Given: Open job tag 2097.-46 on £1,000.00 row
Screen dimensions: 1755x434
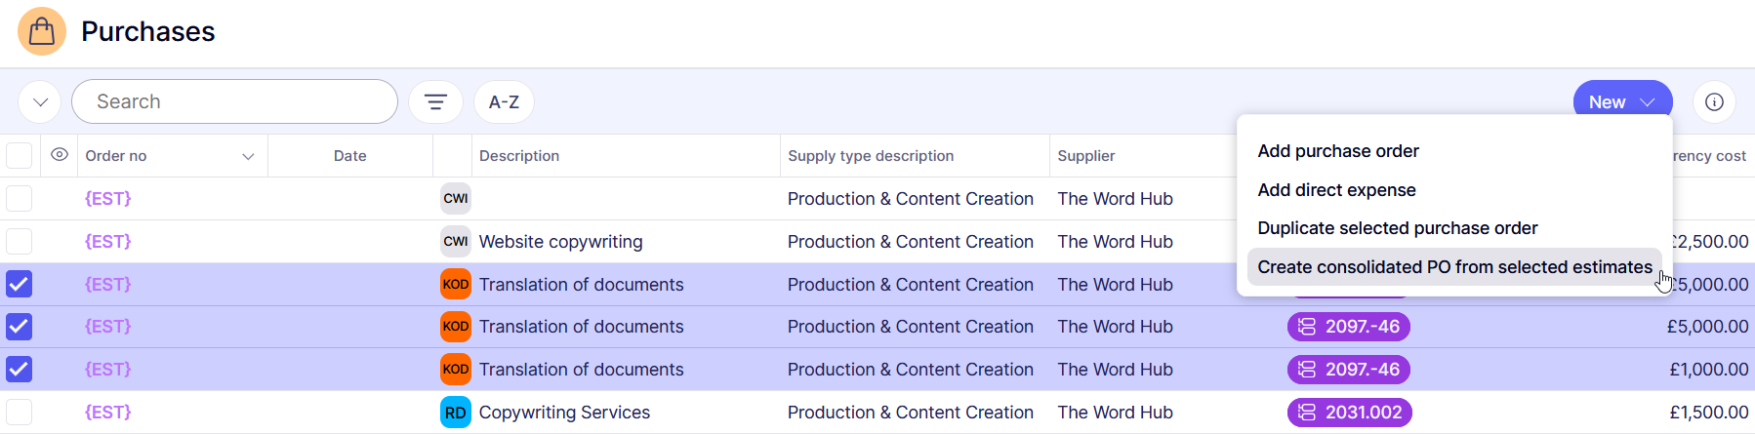Looking at the screenshot, I should (1349, 370).
